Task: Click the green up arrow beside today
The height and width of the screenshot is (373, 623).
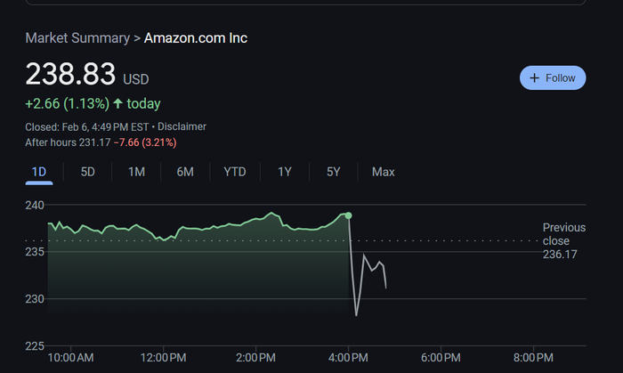Action: (x=117, y=103)
